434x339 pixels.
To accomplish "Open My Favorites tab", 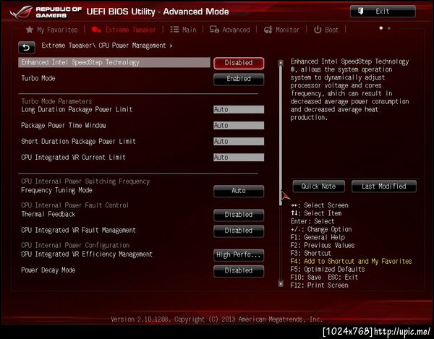I will pos(52,30).
